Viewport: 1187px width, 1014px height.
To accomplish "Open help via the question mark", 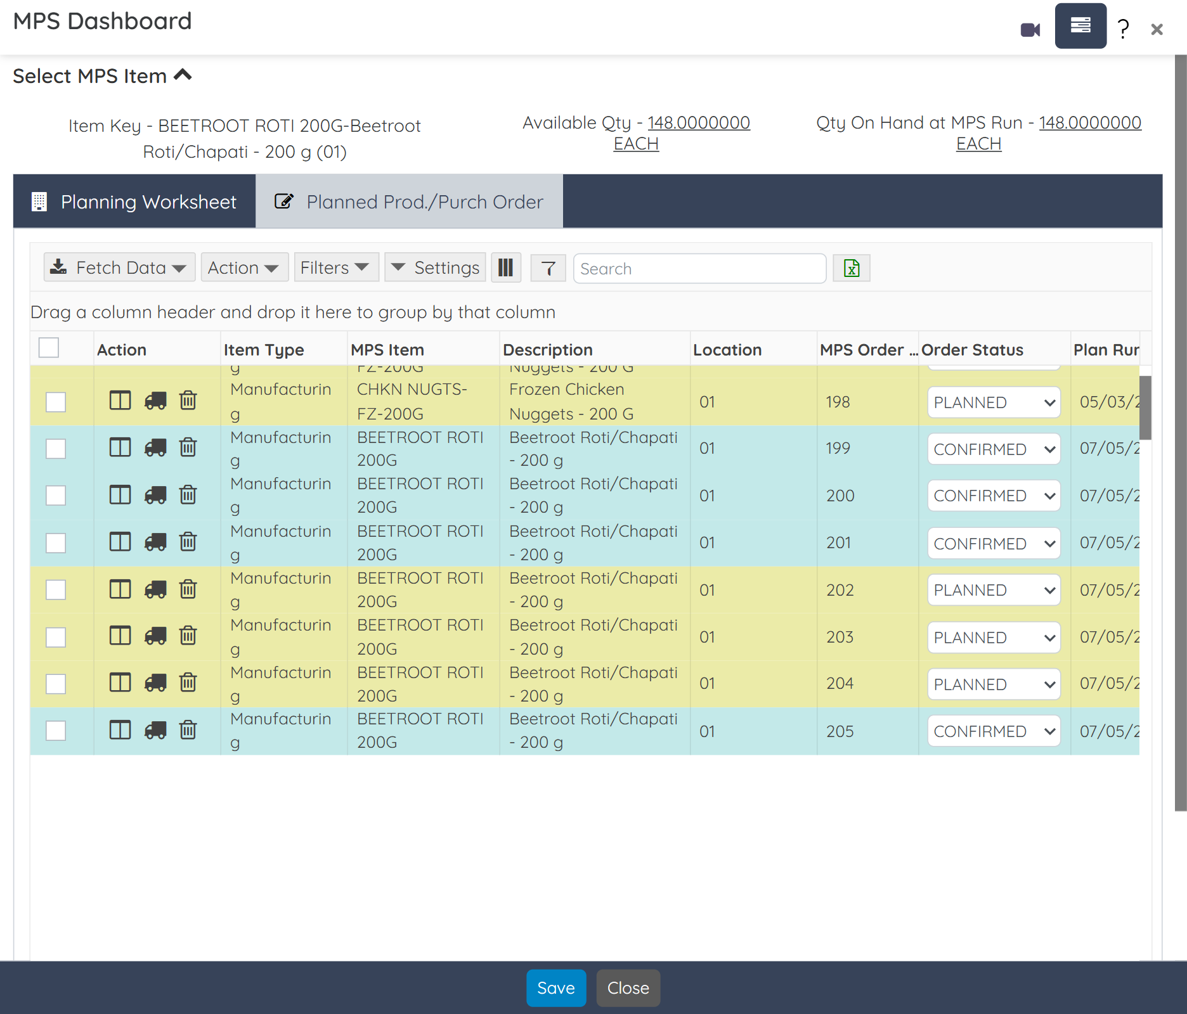I will (x=1123, y=29).
